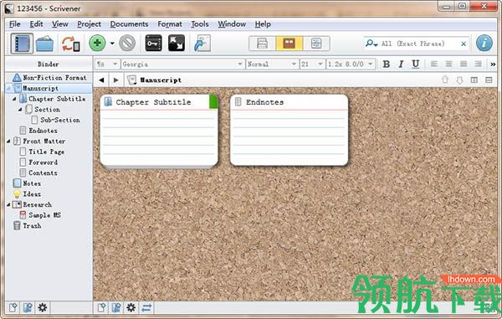This screenshot has height=319, width=502.
Task: Open the search options magnifier dropdown
Action: (x=371, y=44)
